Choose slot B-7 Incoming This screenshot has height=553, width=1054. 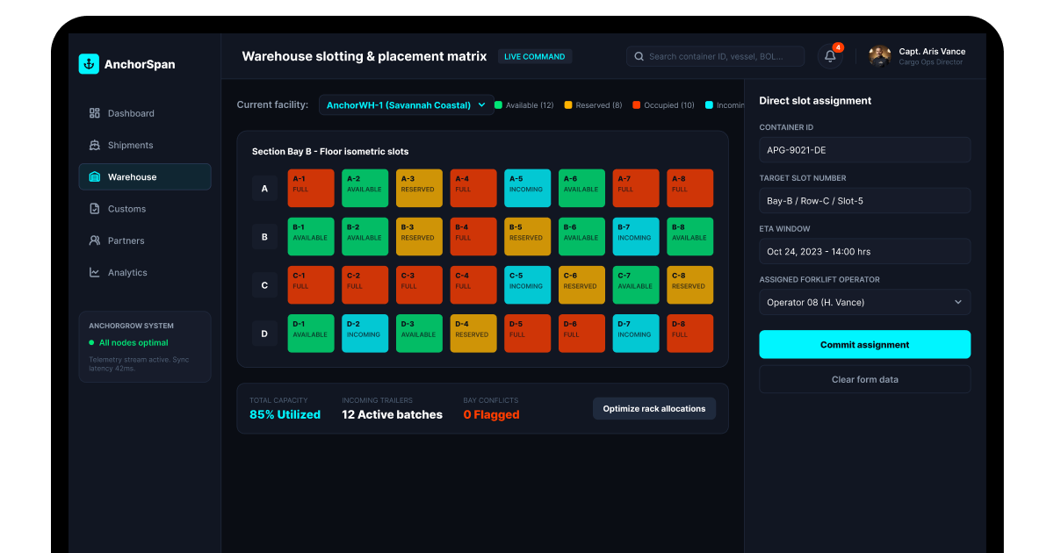(x=636, y=237)
